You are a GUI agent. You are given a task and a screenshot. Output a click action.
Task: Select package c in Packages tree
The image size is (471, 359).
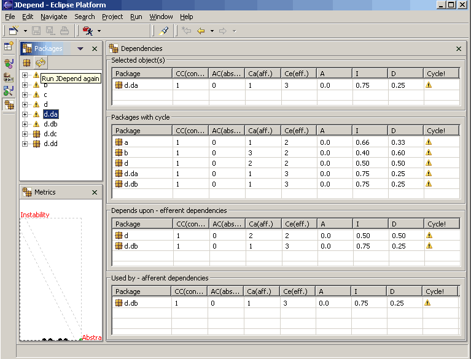(x=45, y=95)
